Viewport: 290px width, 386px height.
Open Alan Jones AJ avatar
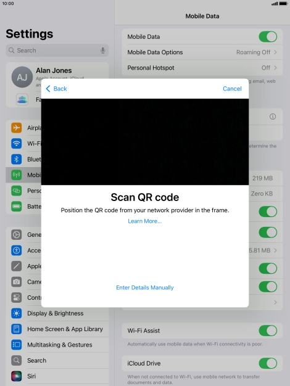click(x=22, y=77)
